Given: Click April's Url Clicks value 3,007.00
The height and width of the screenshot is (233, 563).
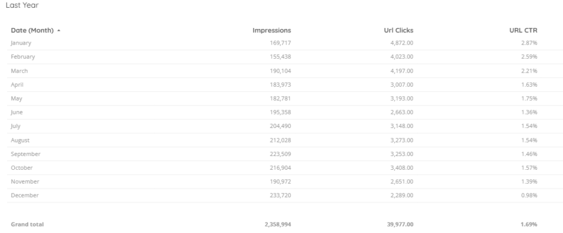Looking at the screenshot, I should [402, 85].
